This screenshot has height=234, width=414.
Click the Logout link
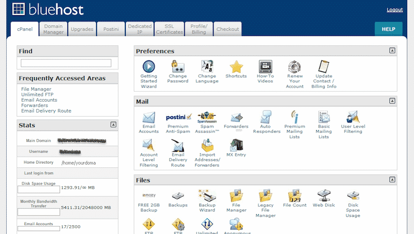tap(395, 10)
